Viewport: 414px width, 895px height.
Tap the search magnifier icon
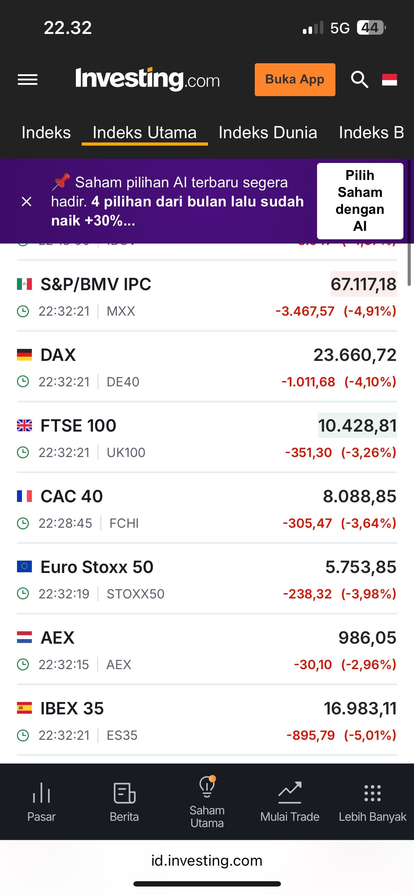pos(360,80)
